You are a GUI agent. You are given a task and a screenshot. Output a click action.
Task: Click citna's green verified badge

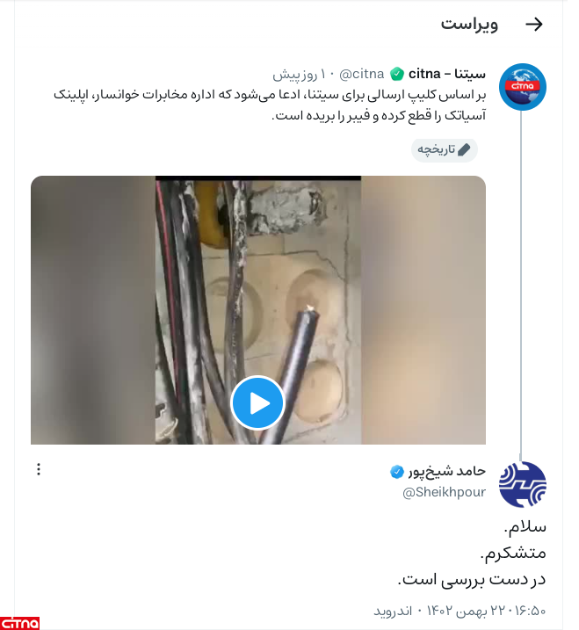click(x=396, y=74)
